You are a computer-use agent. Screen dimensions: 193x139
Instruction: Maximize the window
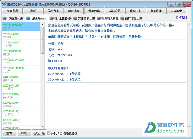point(179,5)
